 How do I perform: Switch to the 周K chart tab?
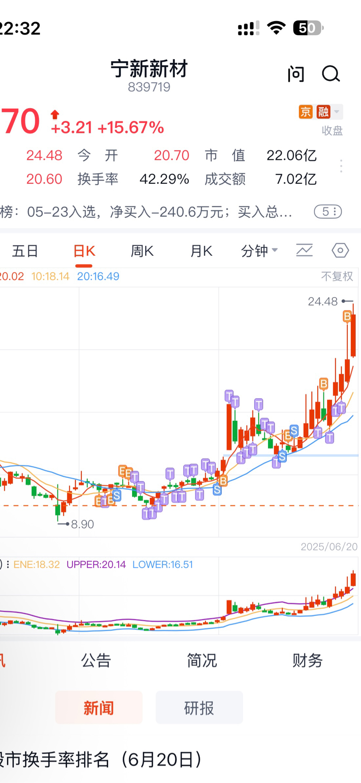tap(142, 251)
